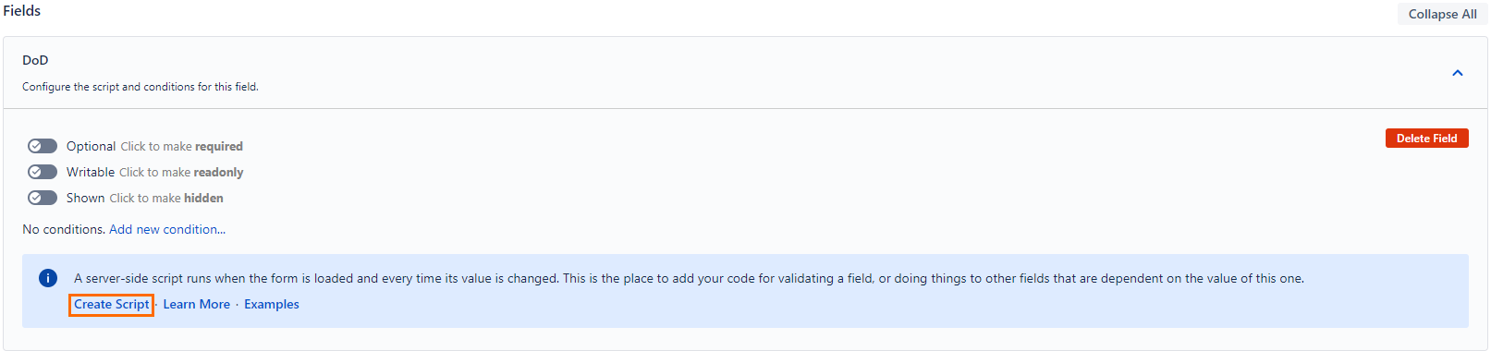The height and width of the screenshot is (351, 1491).
Task: Click the blue info icon in the banner
Action: (x=48, y=278)
